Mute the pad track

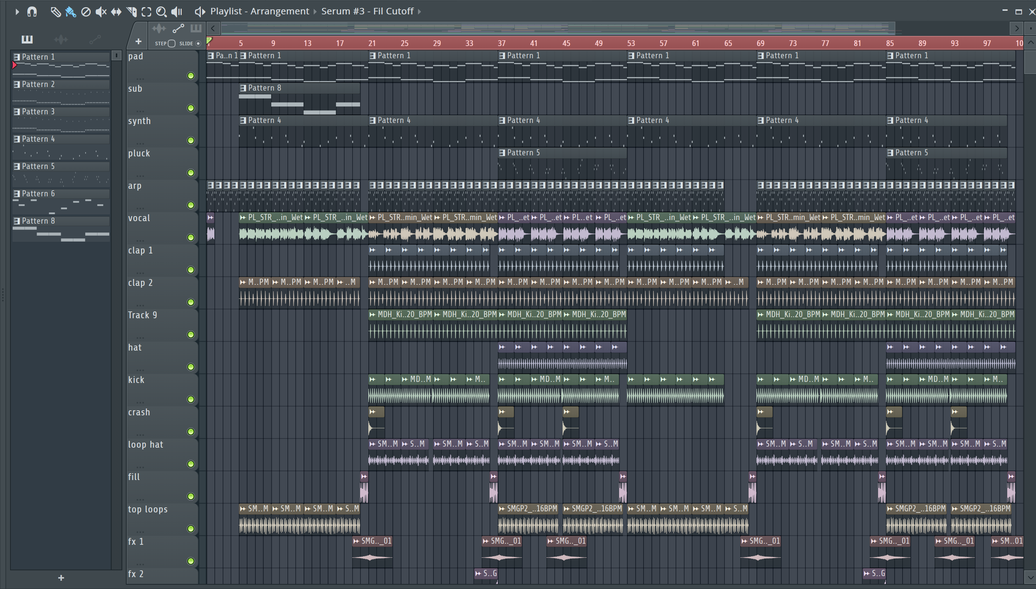point(191,76)
